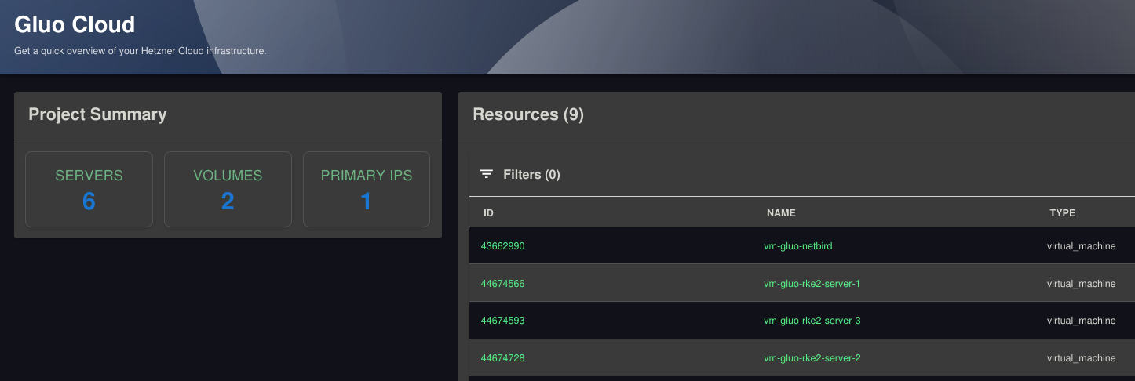Screen dimensions: 1135x381
Task: Click the Gluo Cloud title
Action: (x=75, y=24)
